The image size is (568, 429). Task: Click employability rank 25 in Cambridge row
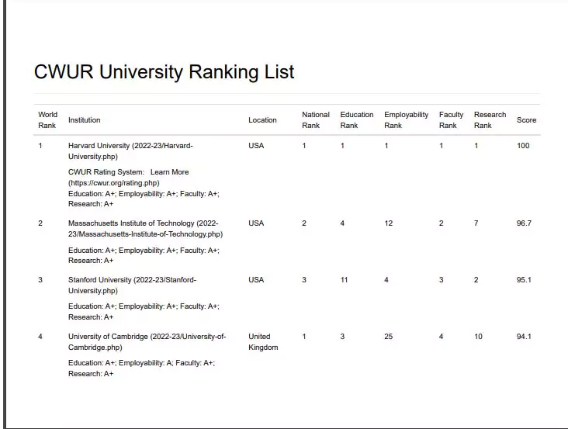388,337
